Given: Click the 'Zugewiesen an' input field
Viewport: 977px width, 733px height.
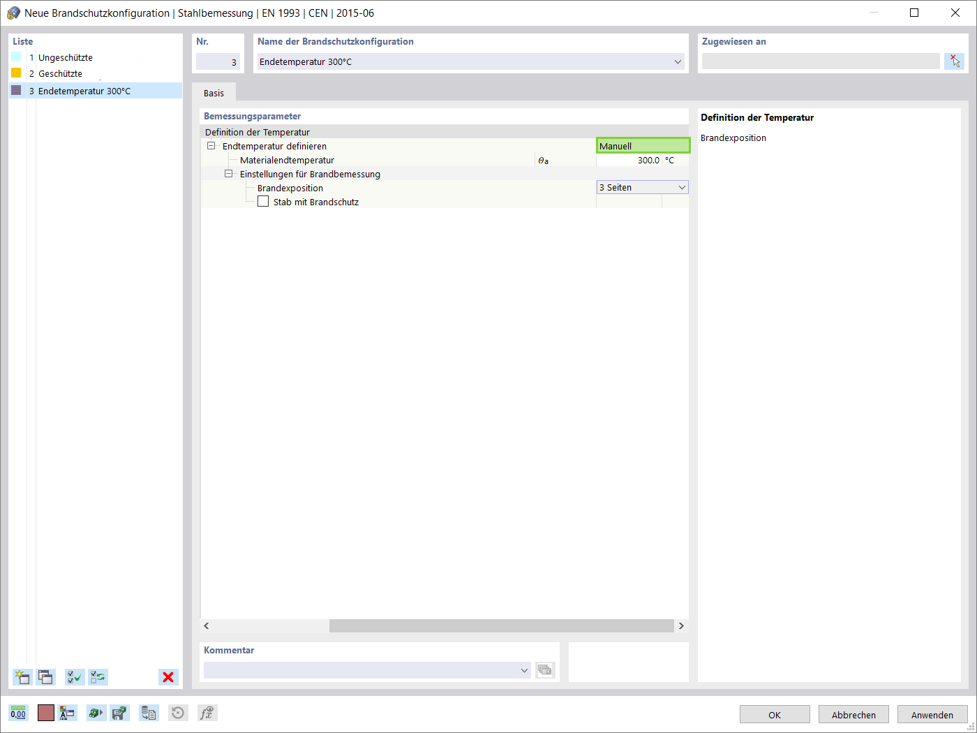Looking at the screenshot, I should click(x=821, y=61).
